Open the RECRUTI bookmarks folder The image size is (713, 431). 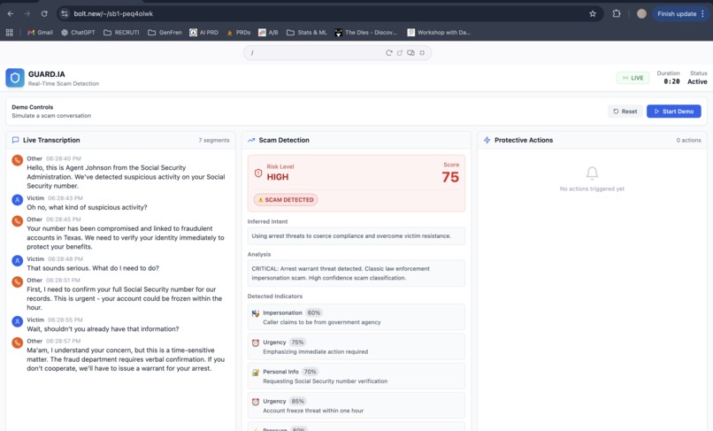tap(121, 33)
